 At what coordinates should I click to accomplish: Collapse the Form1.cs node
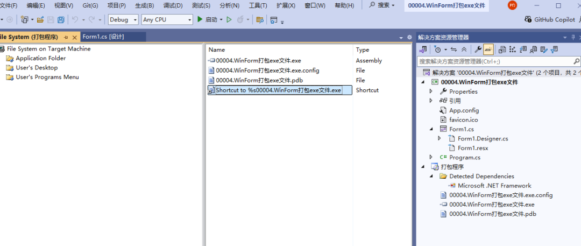(430, 129)
